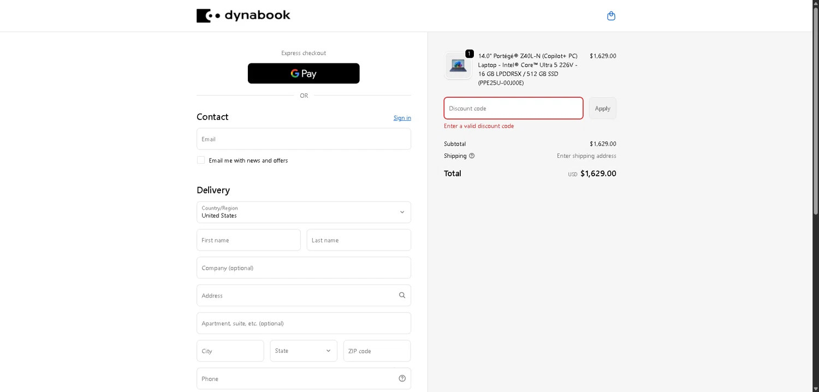
Task: Open the phone field help icon
Action: (x=402, y=378)
